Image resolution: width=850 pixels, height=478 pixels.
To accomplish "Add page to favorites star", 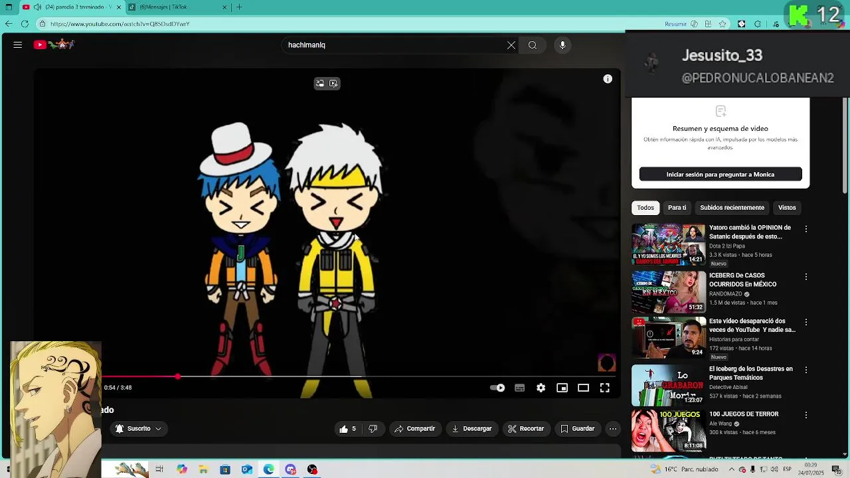I will (722, 24).
